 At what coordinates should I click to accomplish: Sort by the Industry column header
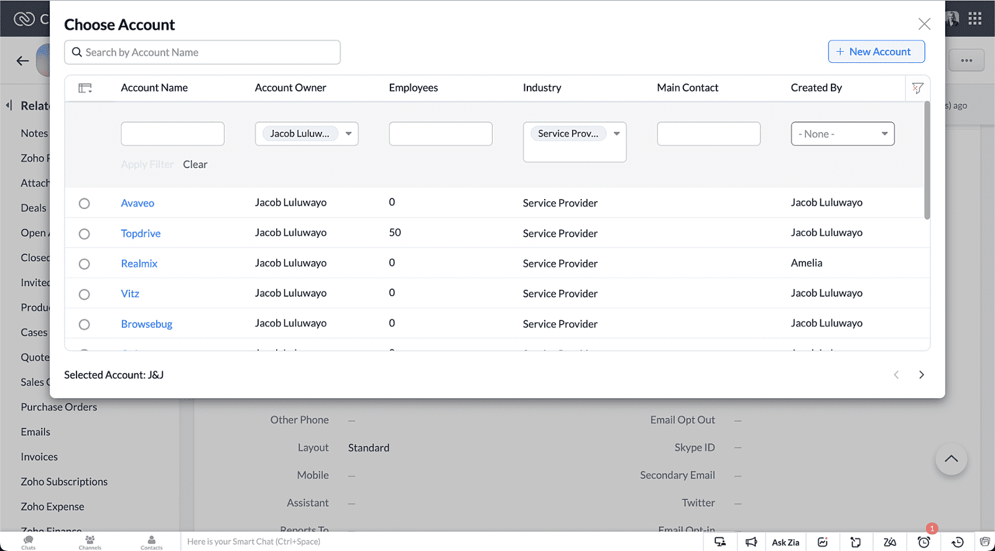[542, 88]
